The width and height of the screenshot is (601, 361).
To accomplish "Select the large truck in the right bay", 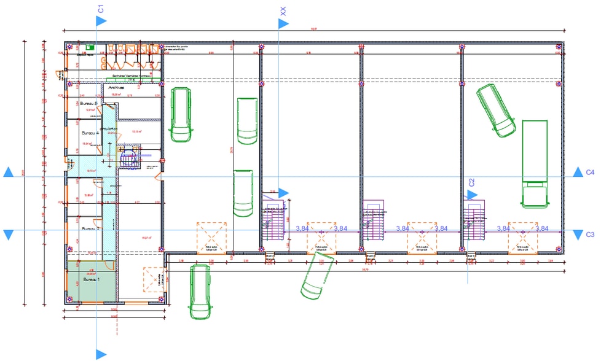I will [534, 163].
